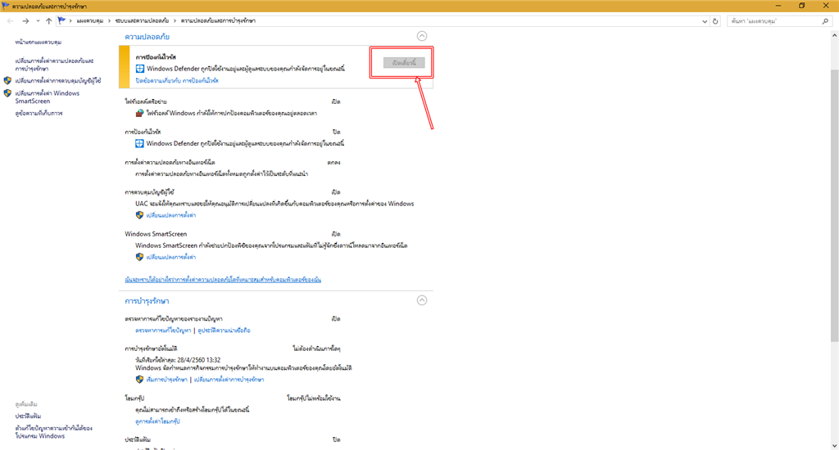Turn off messages about virus protection link
Viewport: 839px width, 450px height.
point(177,81)
